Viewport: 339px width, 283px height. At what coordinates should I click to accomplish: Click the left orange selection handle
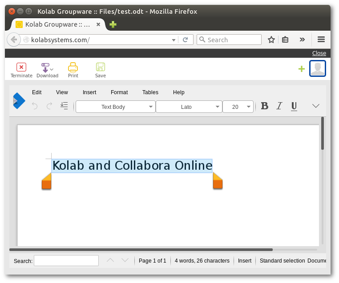point(46,181)
